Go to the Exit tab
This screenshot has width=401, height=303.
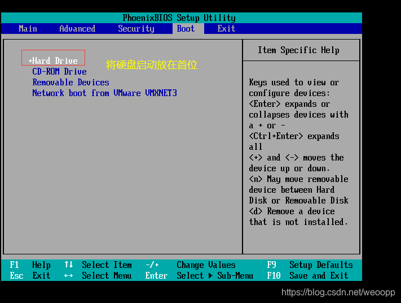pos(226,28)
